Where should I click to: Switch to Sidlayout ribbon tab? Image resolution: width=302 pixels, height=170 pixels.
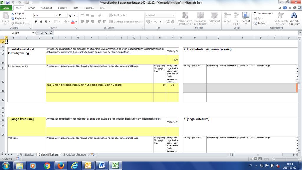pos(47,8)
